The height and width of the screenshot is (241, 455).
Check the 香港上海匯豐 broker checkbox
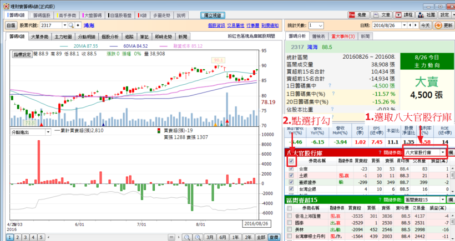pos(290,216)
